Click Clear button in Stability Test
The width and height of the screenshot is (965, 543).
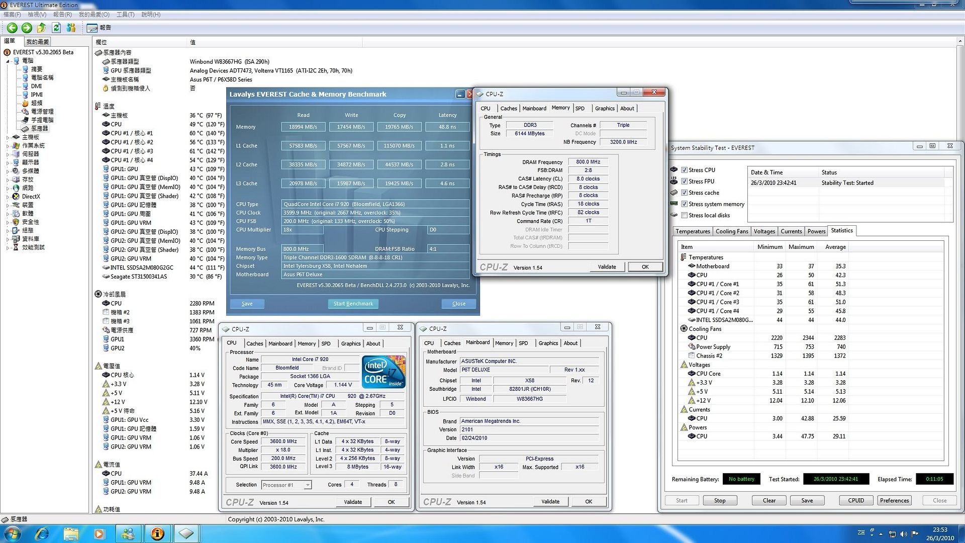tap(769, 501)
